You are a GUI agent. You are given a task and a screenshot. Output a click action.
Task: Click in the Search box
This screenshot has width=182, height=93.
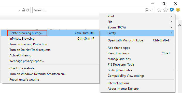click(x=89, y=10)
